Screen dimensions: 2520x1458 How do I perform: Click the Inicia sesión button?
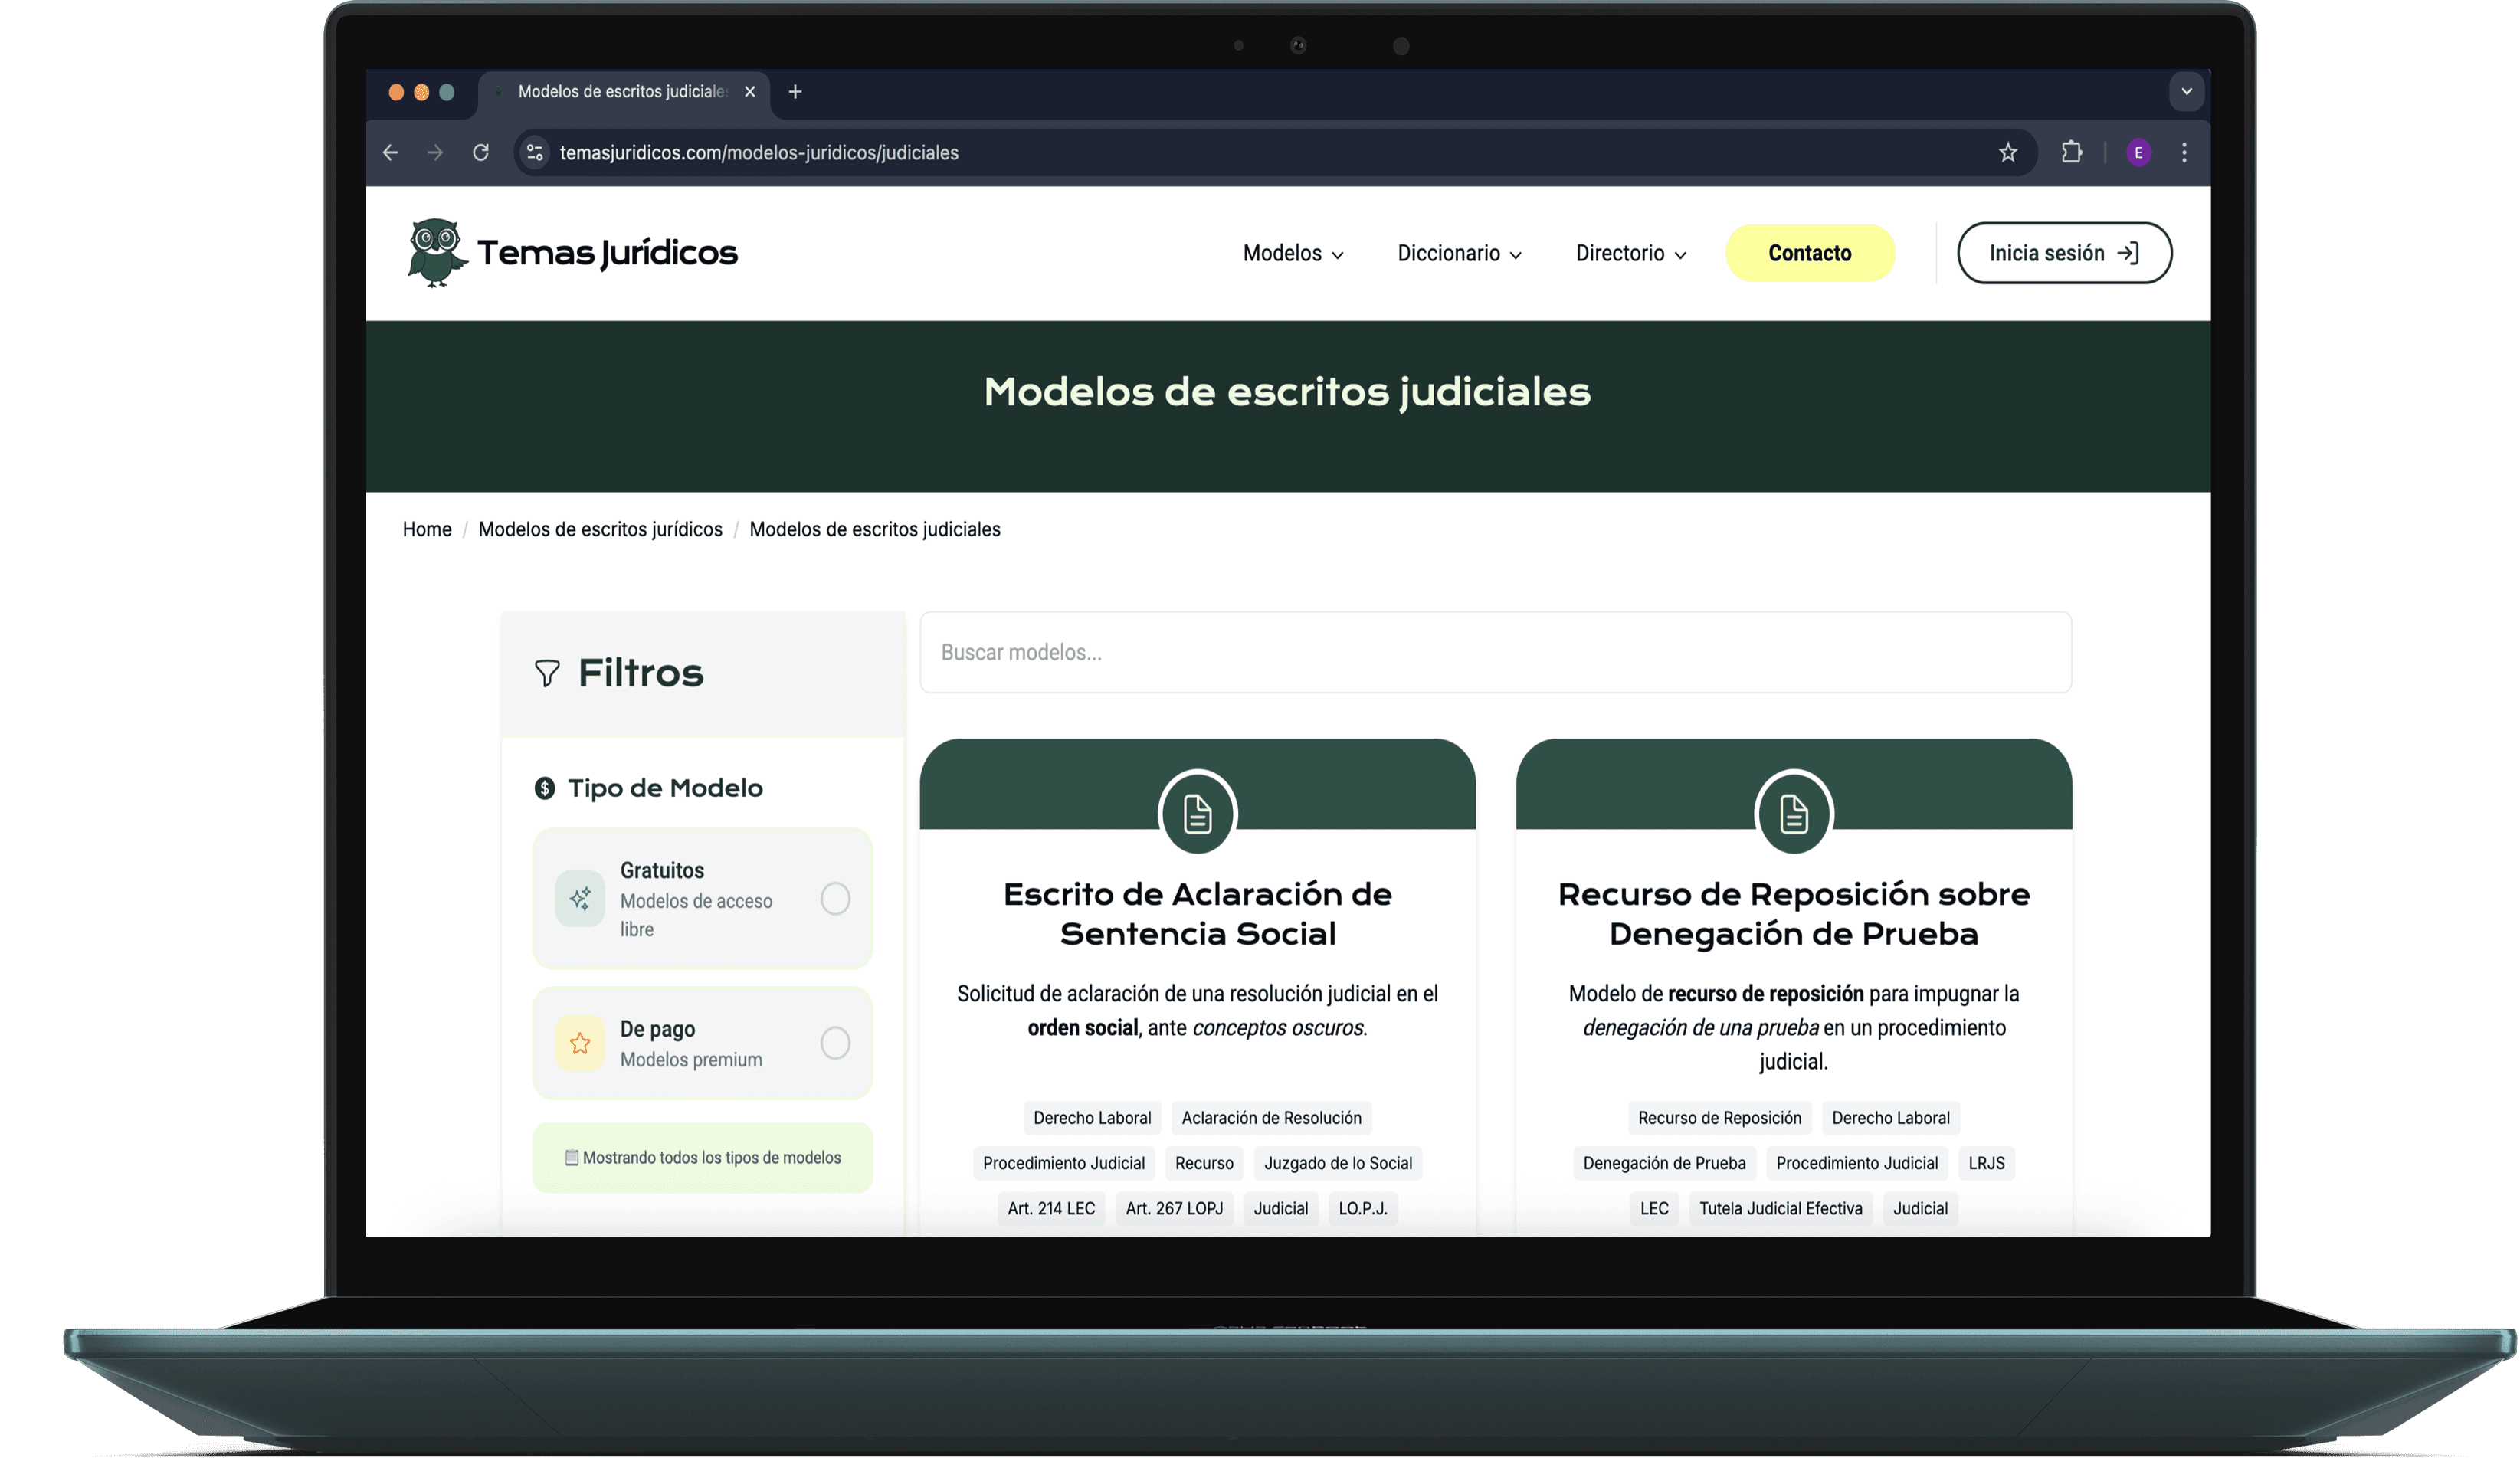(x=2064, y=254)
